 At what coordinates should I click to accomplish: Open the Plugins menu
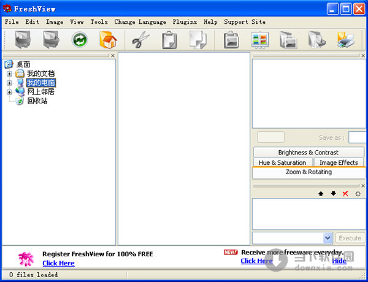(x=185, y=22)
